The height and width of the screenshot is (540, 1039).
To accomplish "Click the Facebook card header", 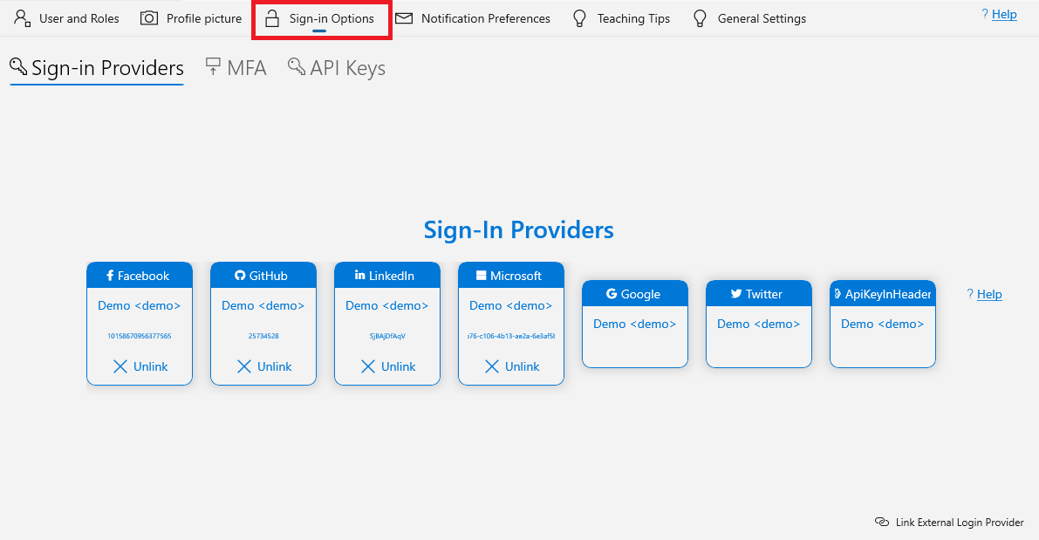I will click(x=140, y=275).
